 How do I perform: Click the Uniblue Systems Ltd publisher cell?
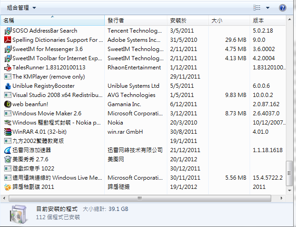133,86
